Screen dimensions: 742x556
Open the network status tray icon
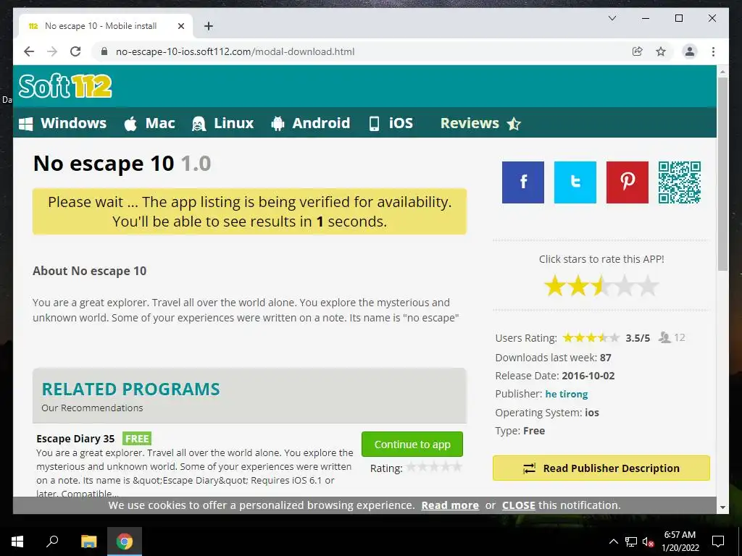[x=631, y=542]
